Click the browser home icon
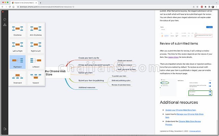The width and height of the screenshot is (219, 136). pos(14,7)
